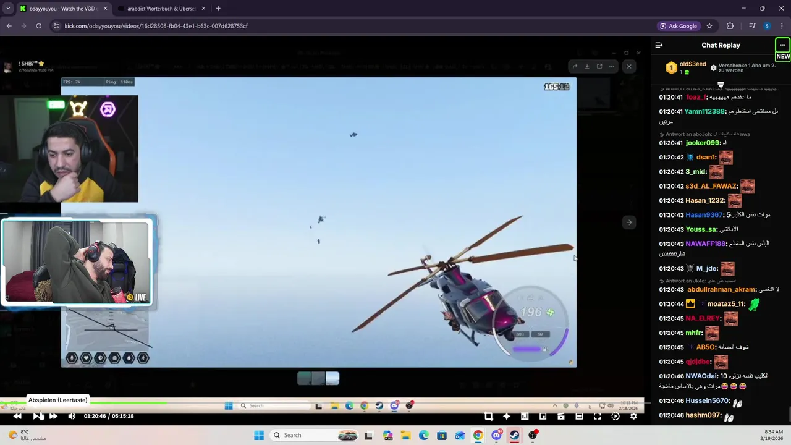Click username s3d_AL_FAWAZ in chat
Screen dimensions: 791x445
pyautogui.click(x=711, y=186)
